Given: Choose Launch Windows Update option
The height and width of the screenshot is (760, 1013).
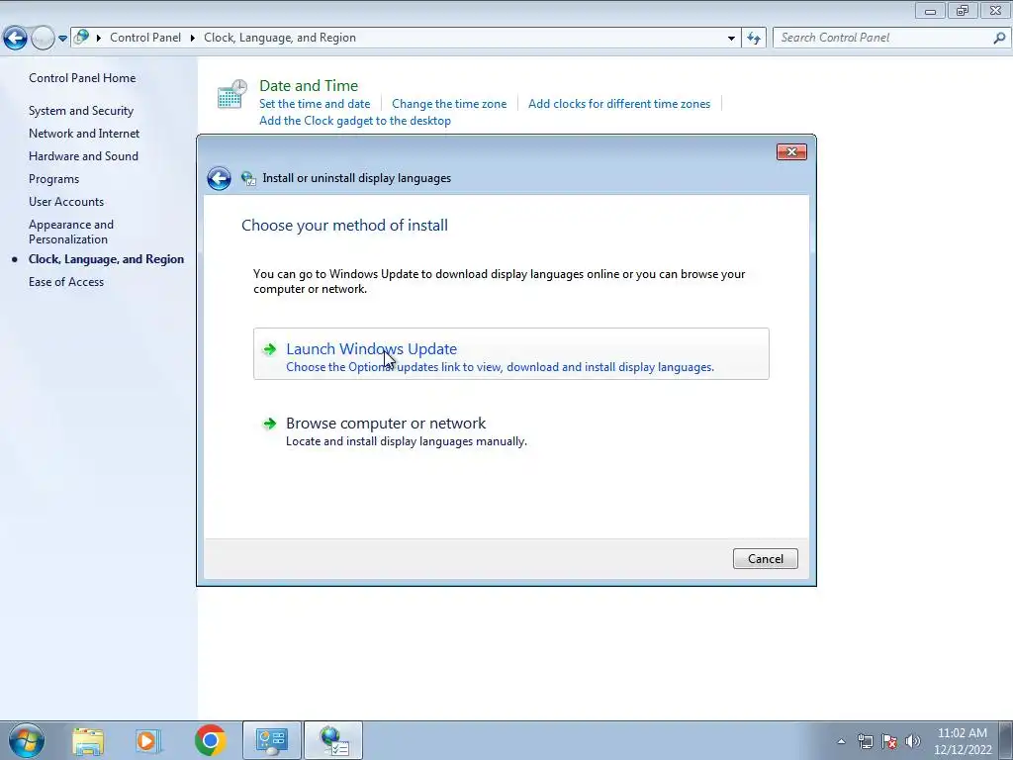Looking at the screenshot, I should pyautogui.click(x=511, y=353).
